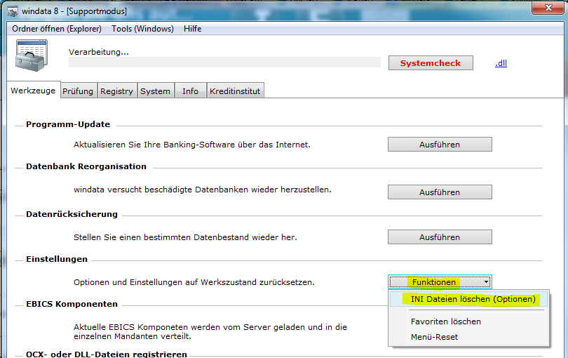Screen dimensions: 568x358
Task: Open the .dll link
Action: coord(501,63)
